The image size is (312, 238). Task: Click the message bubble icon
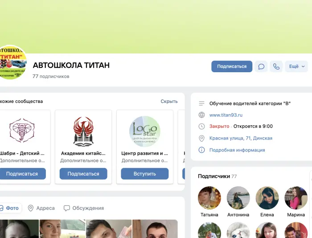coord(261,66)
